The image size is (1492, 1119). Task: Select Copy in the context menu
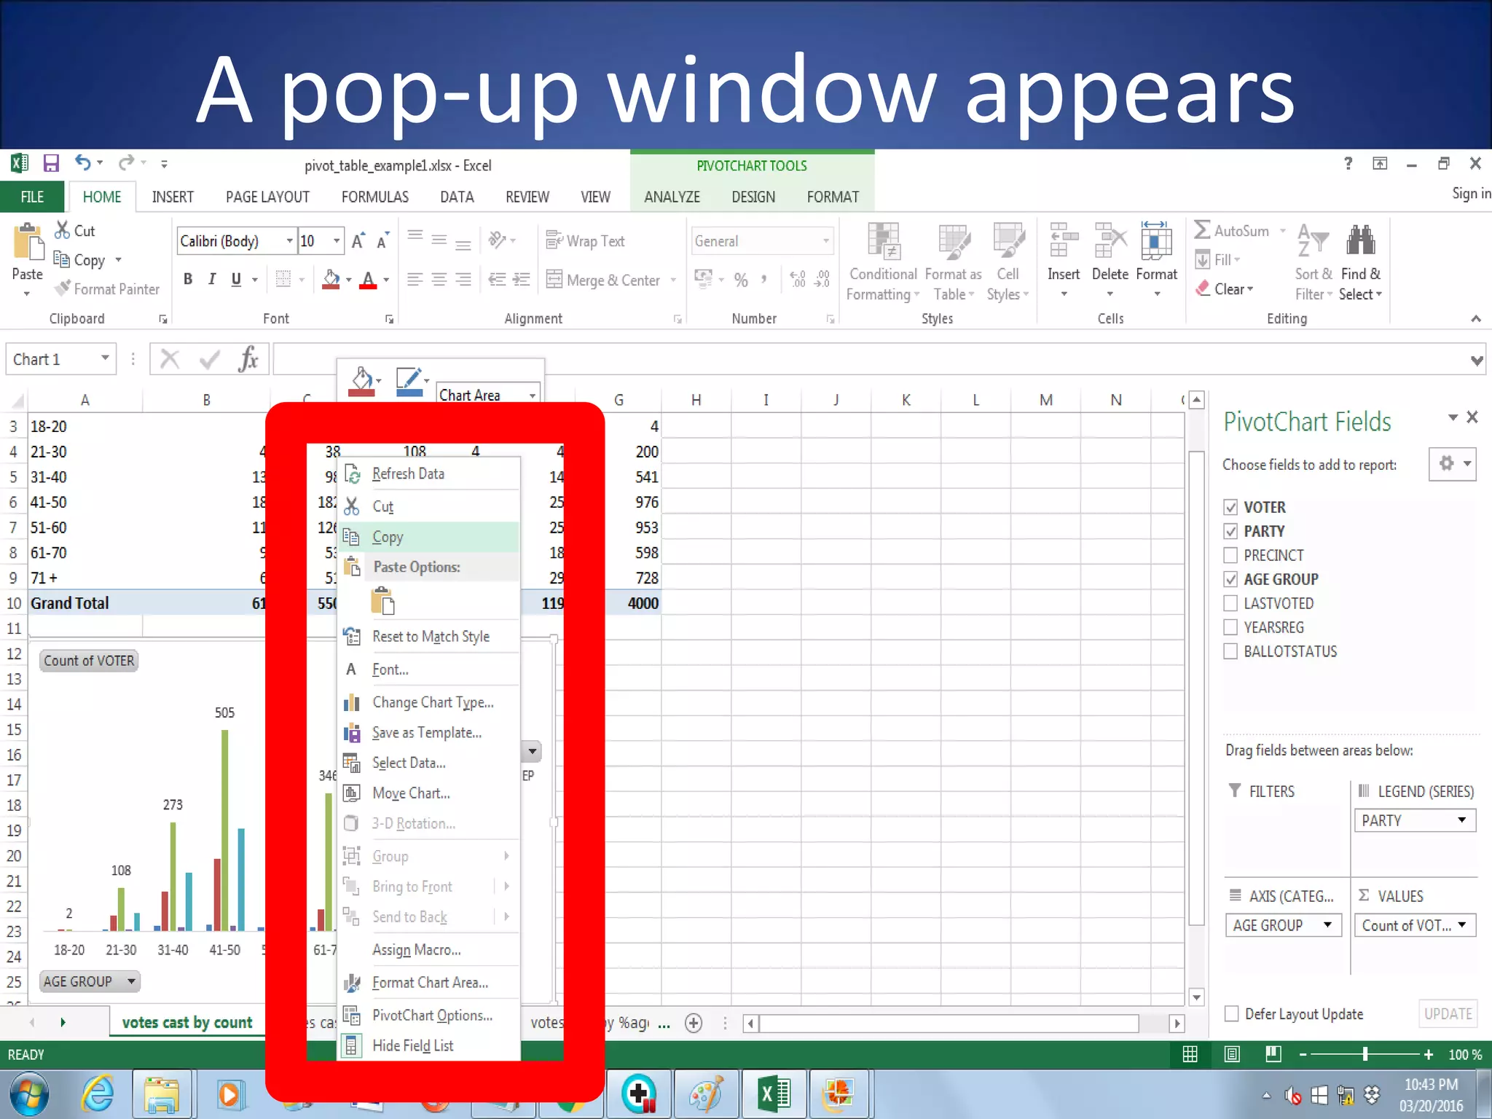click(x=430, y=538)
